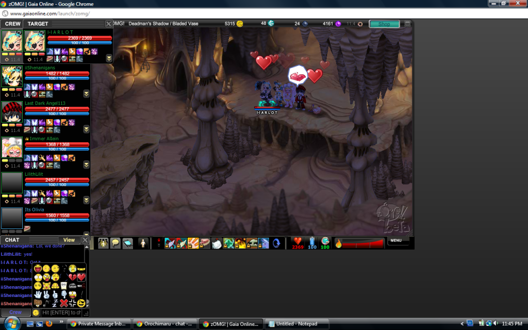
Task: Switch to the TARGET tab
Action: tap(38, 24)
